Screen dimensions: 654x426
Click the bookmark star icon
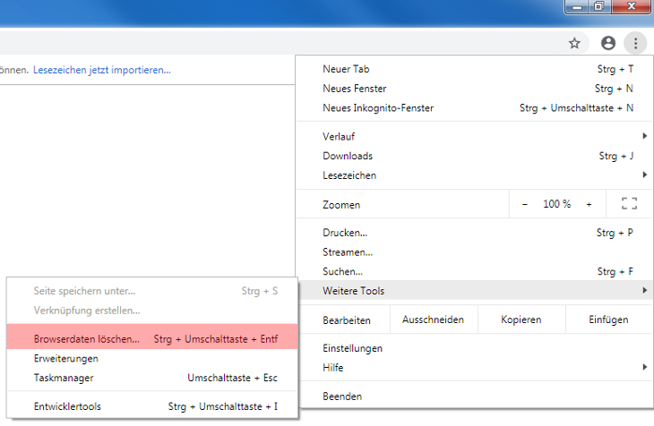tap(574, 43)
